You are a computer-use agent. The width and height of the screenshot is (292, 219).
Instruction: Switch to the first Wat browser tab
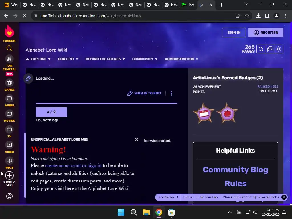click(x=11, y=5)
